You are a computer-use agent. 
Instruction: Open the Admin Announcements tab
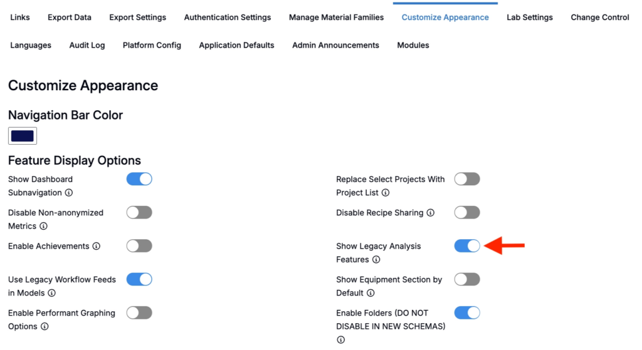pyautogui.click(x=335, y=45)
